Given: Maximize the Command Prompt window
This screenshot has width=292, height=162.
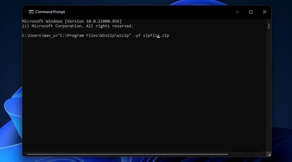Looking at the screenshot, I should point(251,12).
